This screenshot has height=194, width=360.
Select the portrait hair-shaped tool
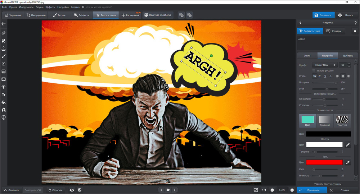coord(4,110)
